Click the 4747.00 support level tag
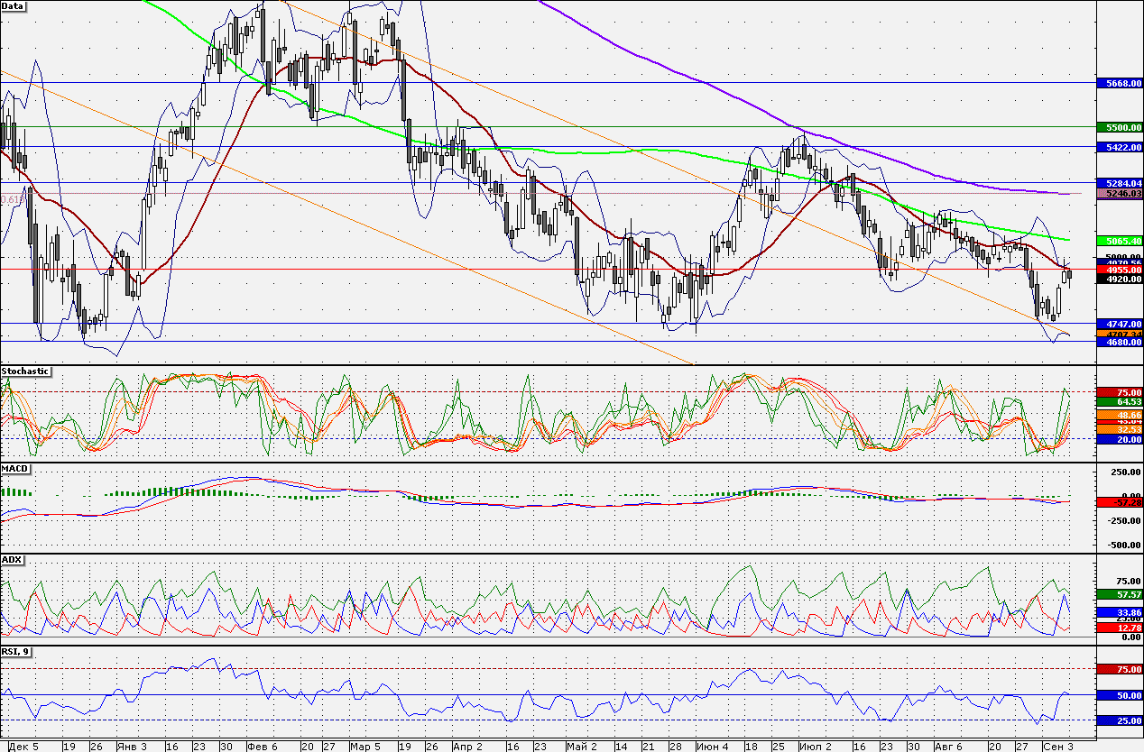Viewport: 1144px width, 752px height. click(1120, 324)
